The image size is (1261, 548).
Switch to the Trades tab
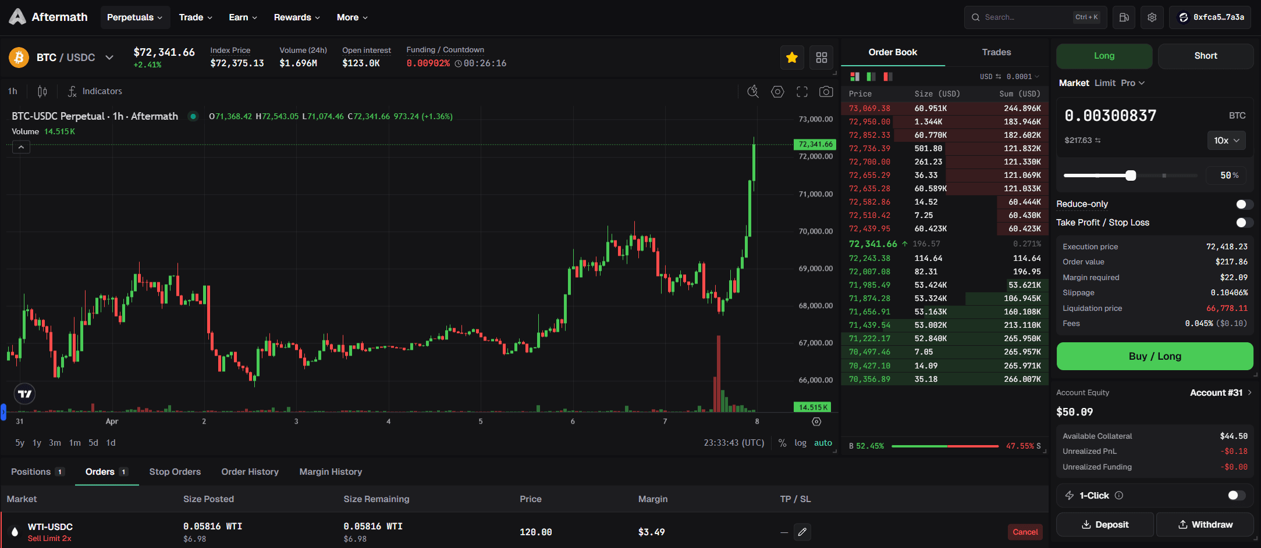click(x=996, y=52)
